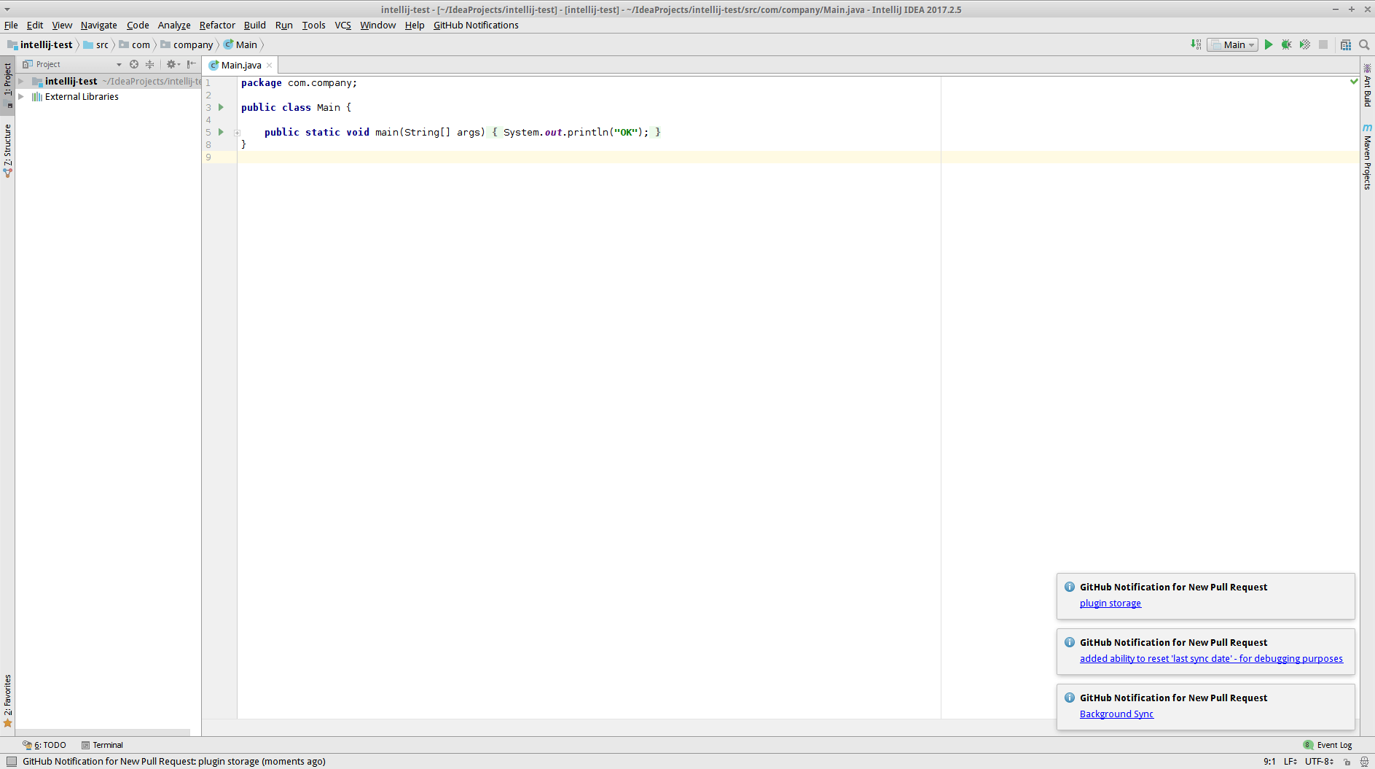The image size is (1375, 769).
Task: Run the Main configuration
Action: click(1269, 44)
